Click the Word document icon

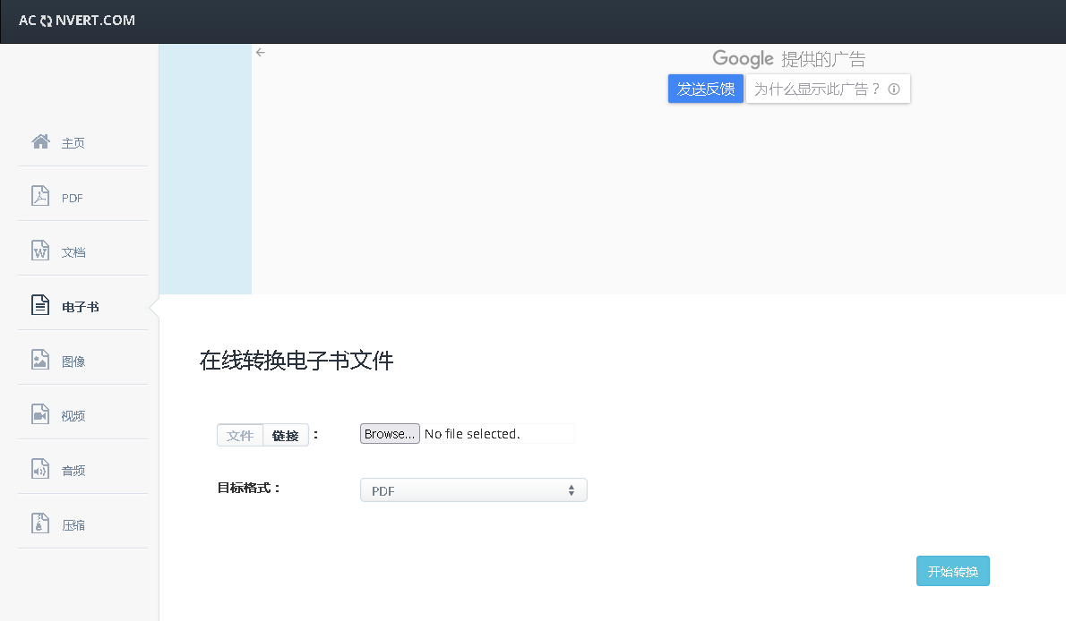40,251
